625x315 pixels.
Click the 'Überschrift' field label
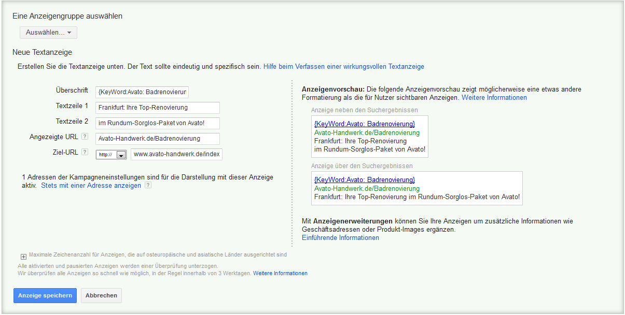(x=72, y=91)
